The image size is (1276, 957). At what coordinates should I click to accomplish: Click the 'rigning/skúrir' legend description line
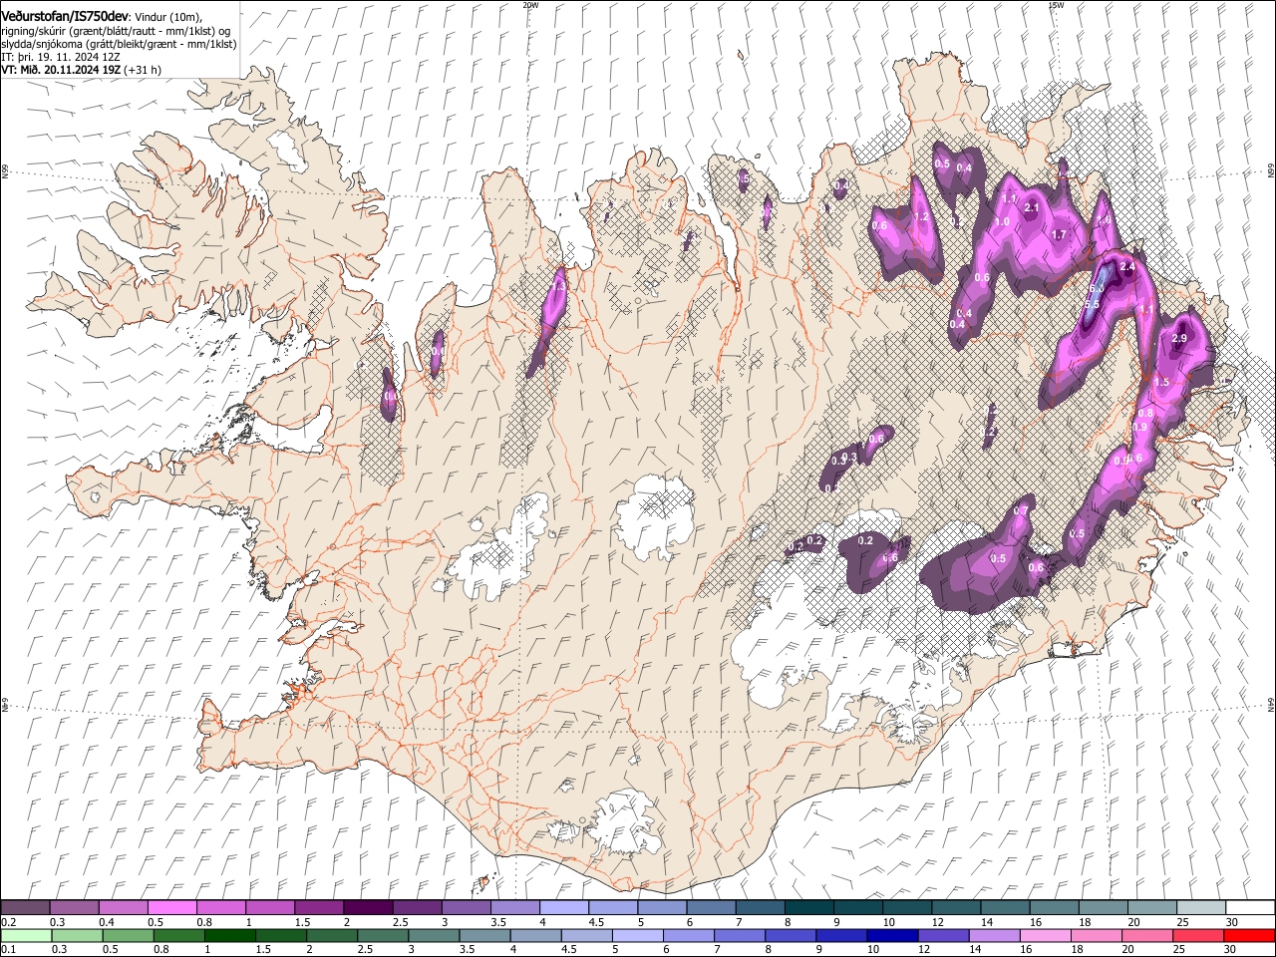(116, 31)
